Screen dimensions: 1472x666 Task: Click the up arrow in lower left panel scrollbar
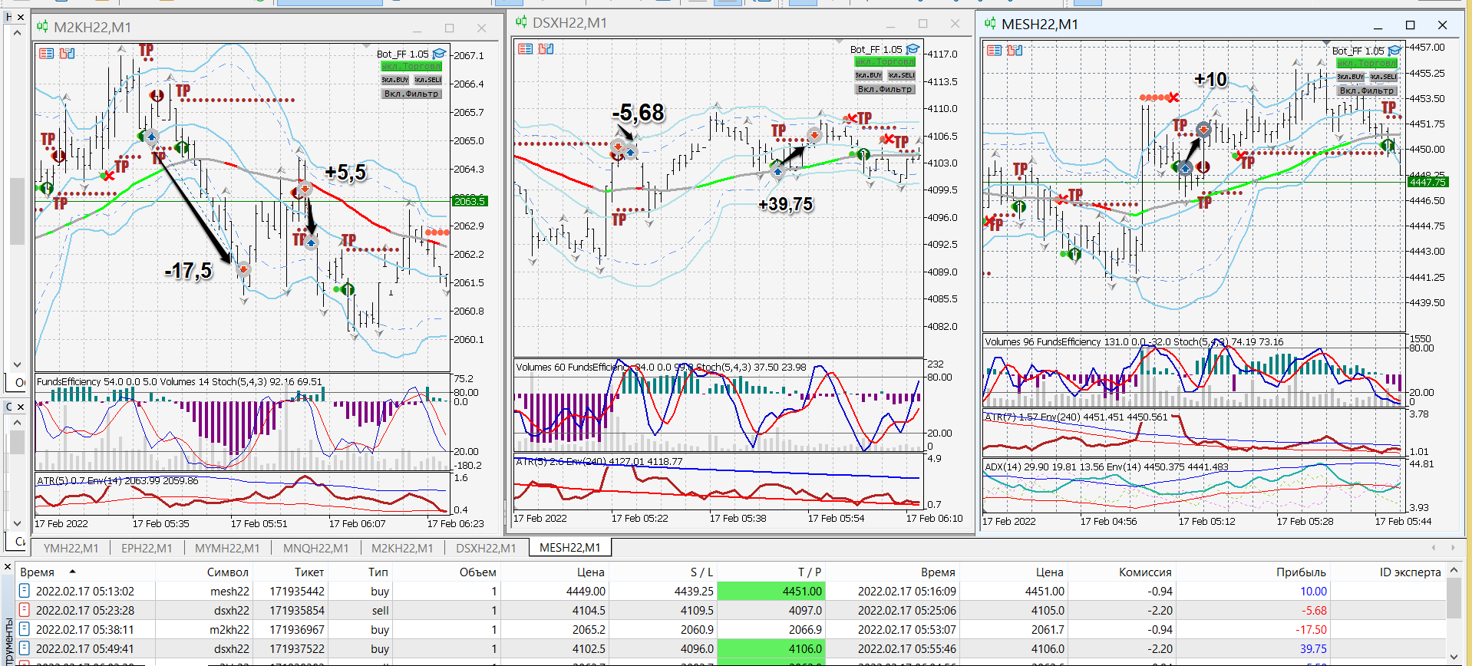(17, 422)
